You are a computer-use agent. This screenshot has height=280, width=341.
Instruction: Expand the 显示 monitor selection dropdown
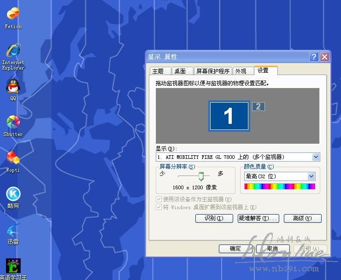[x=316, y=157]
